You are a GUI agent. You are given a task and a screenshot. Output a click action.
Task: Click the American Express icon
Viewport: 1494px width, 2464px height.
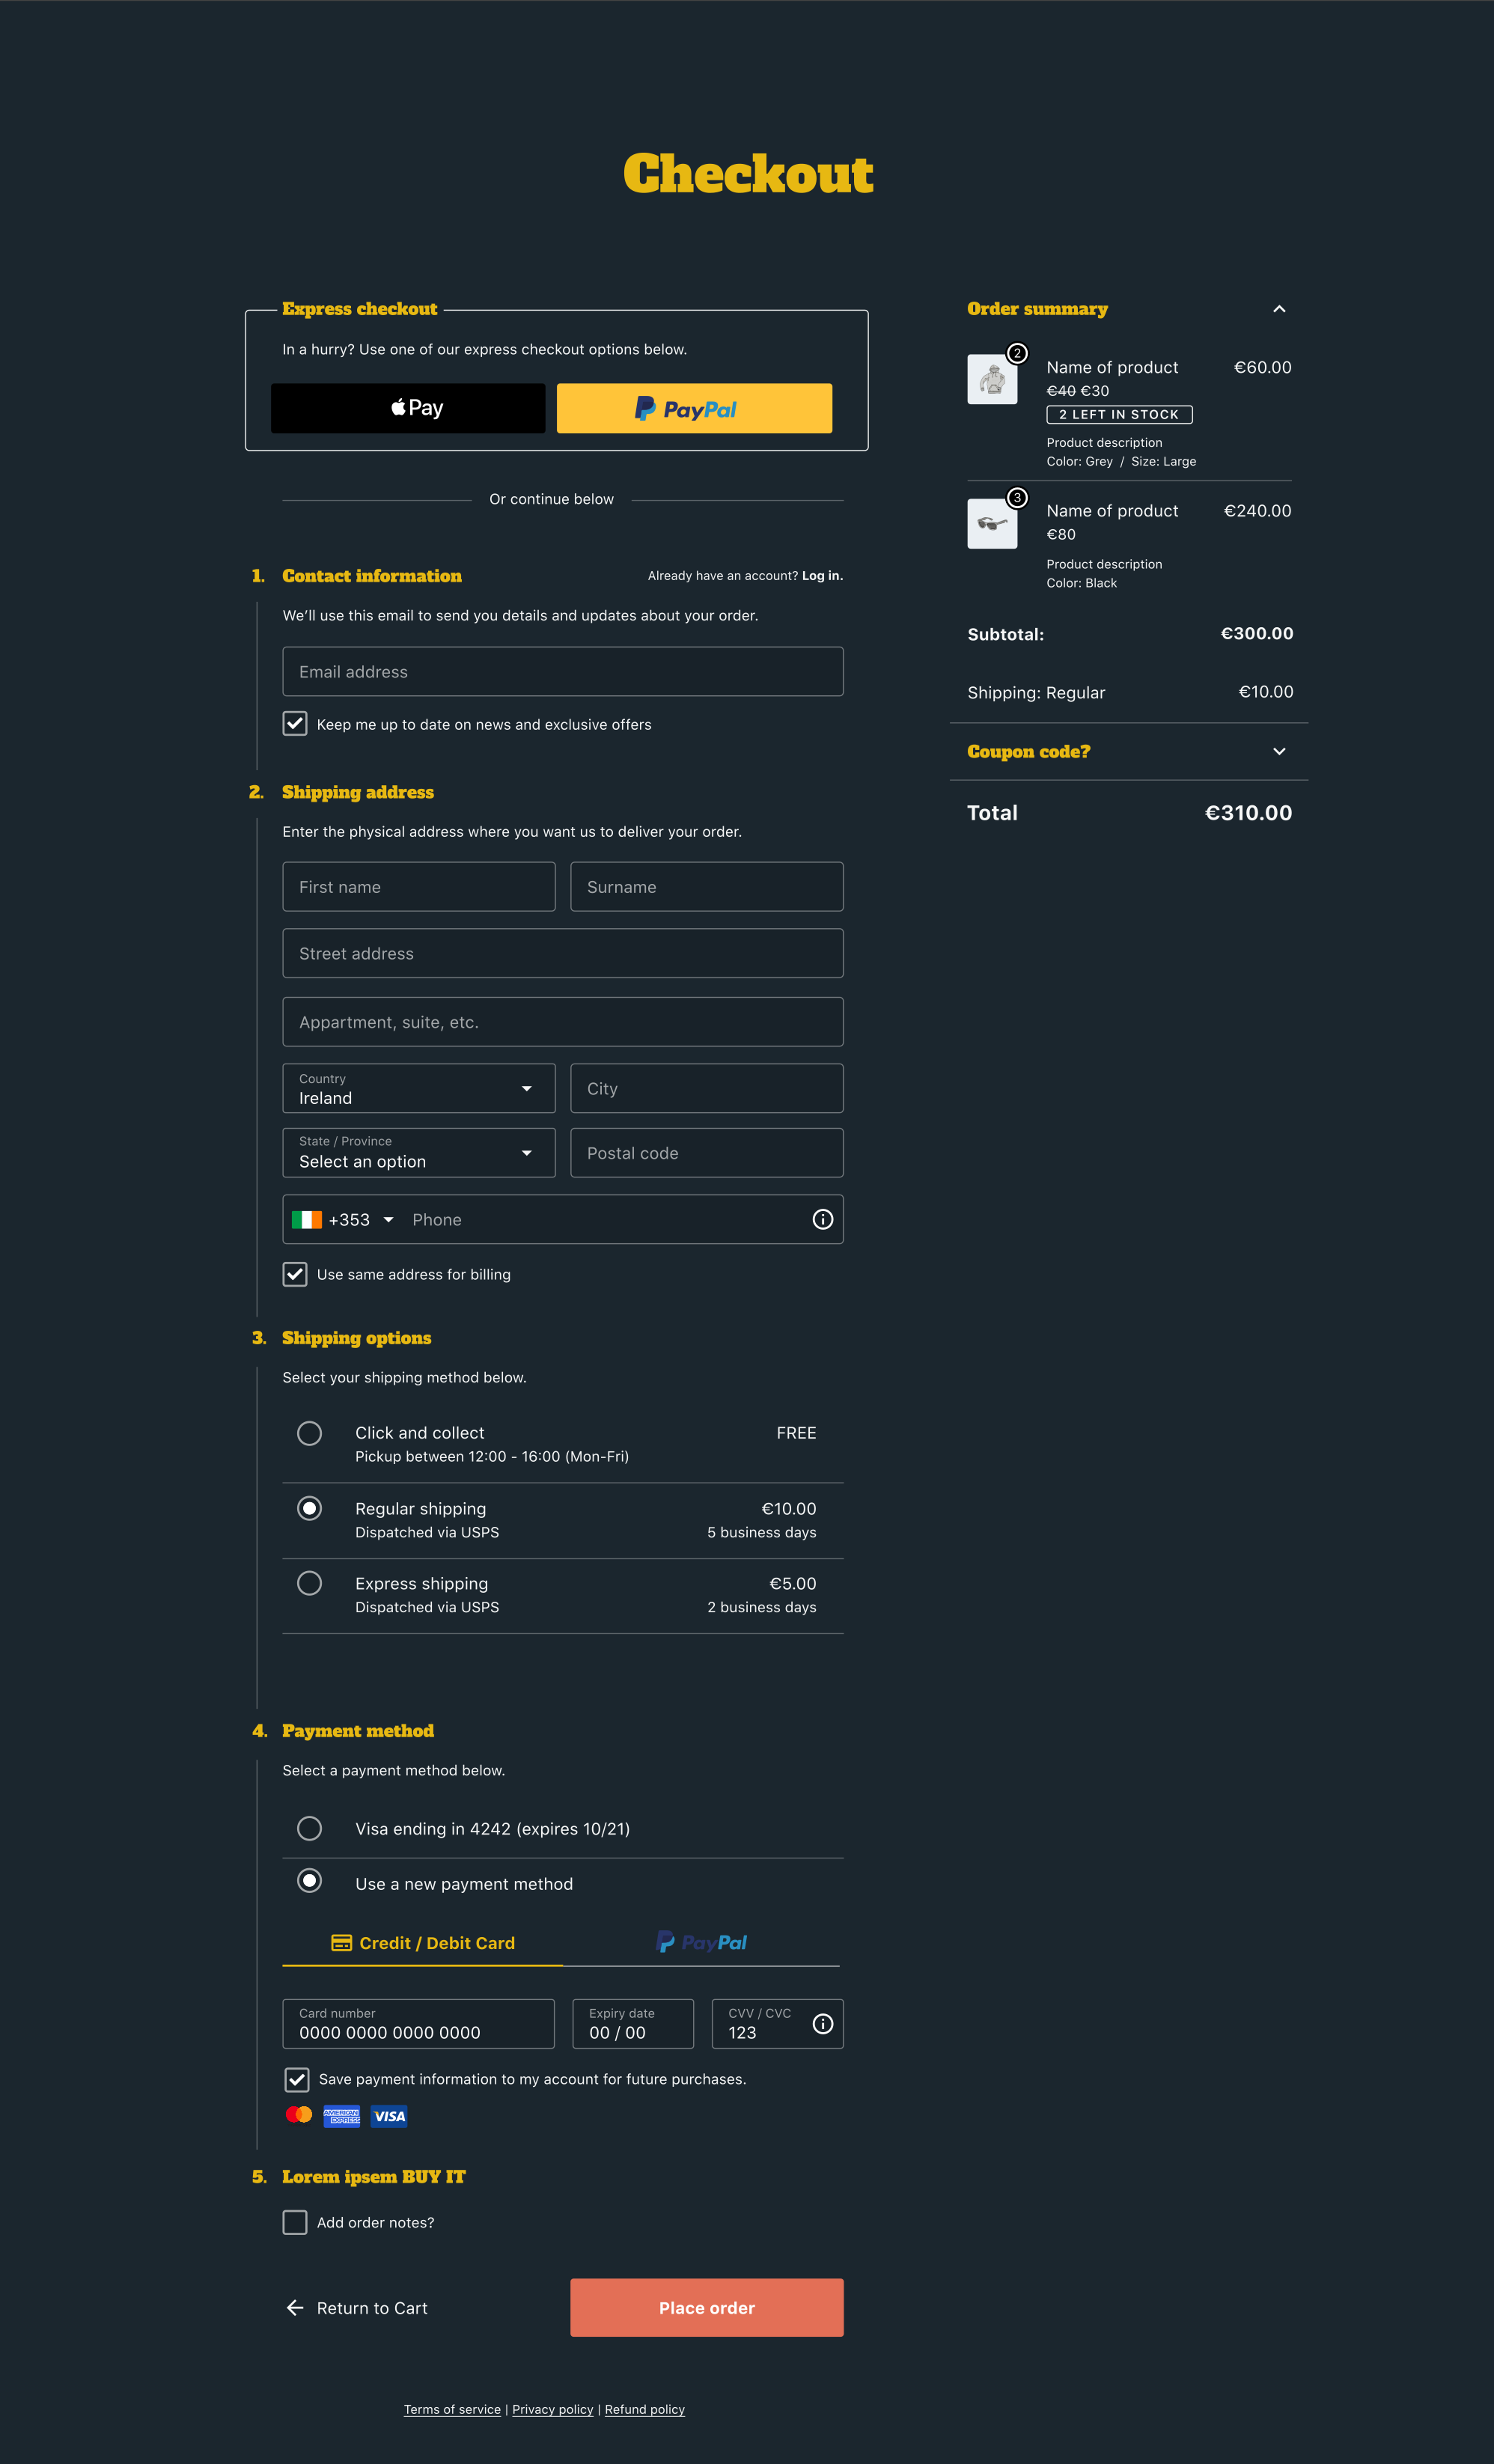pyautogui.click(x=341, y=2116)
